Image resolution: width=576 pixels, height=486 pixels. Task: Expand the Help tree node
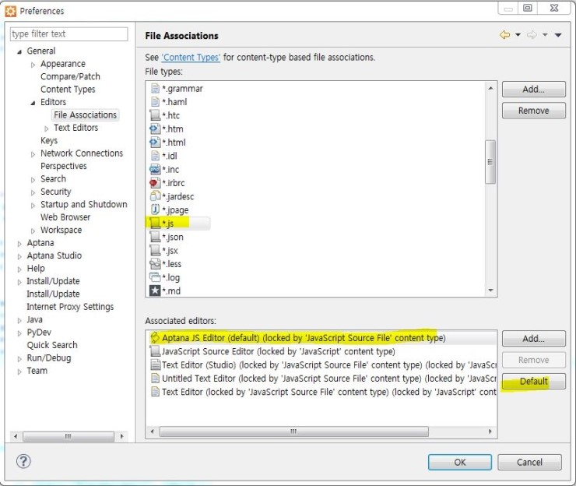(x=19, y=269)
